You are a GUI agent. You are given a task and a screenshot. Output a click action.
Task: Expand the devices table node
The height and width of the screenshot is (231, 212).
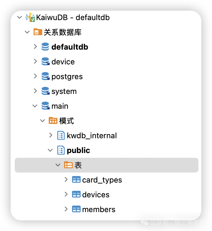pos(66,194)
